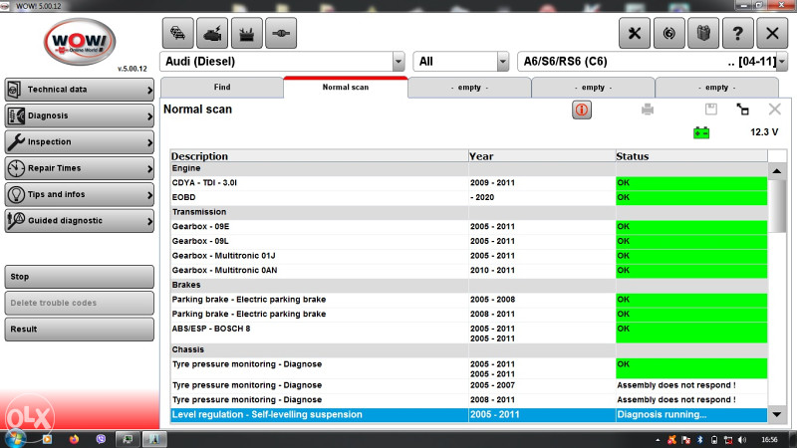Expand the Inspection menu
Viewport: 797px width, 448px height.
click(80, 142)
